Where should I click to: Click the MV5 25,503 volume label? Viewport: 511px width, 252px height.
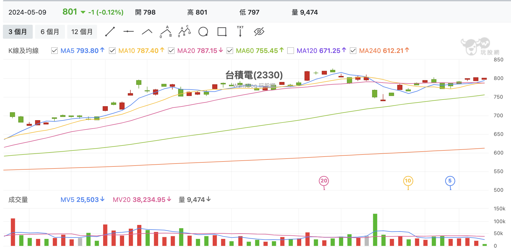[82, 200]
